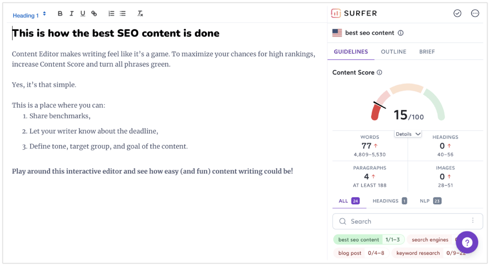Toggle bold formatting
Screen dimensions: 490x266
(x=60, y=14)
